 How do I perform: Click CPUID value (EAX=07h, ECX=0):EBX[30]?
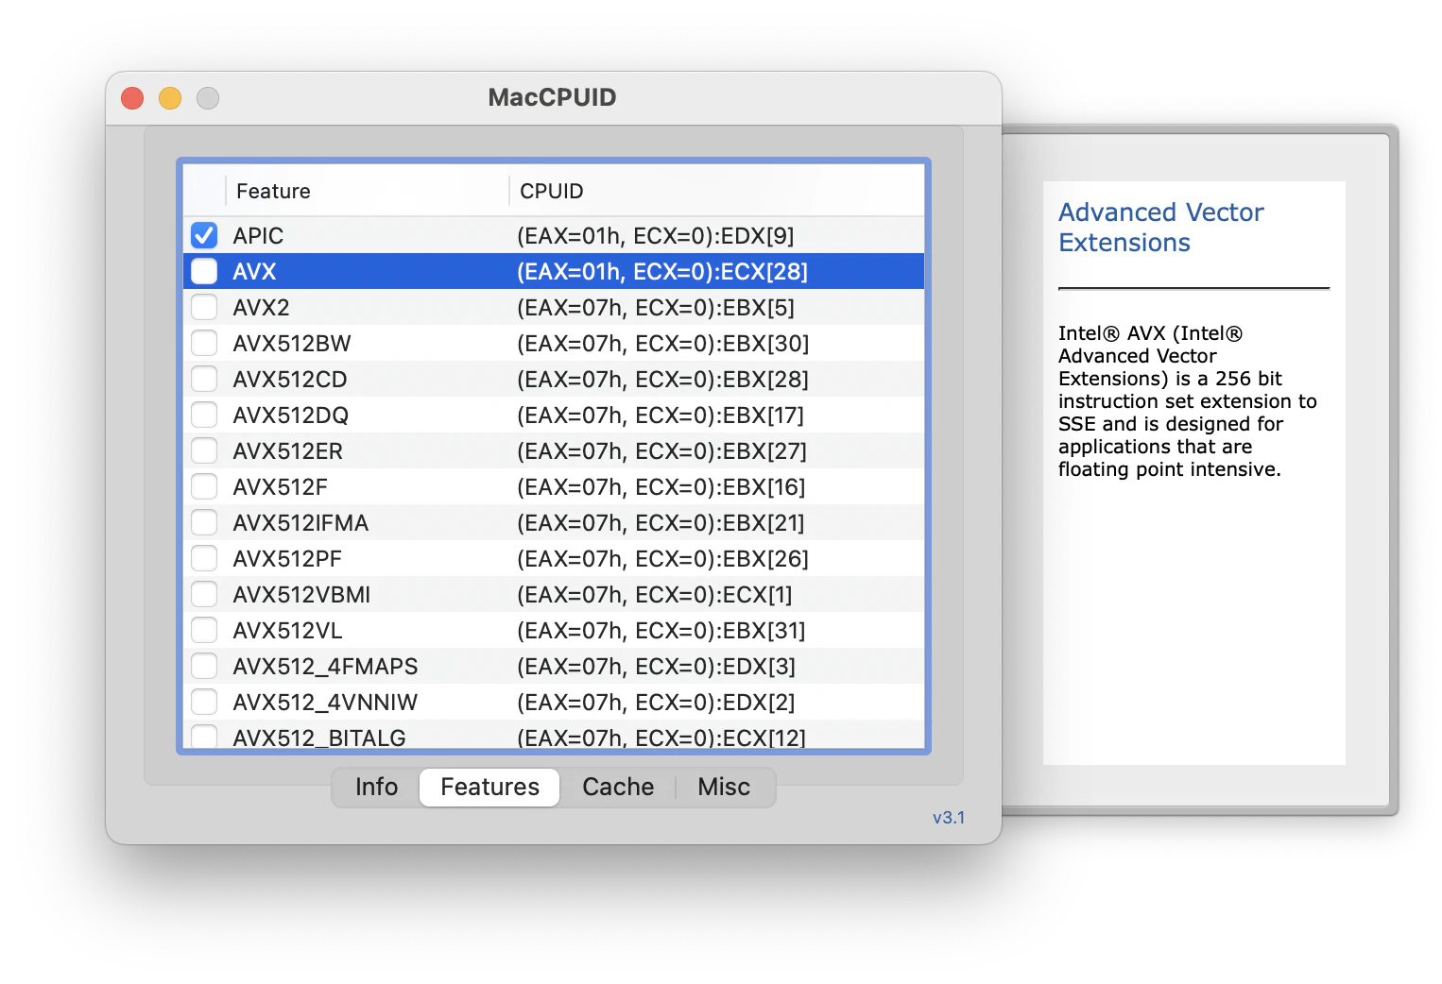(662, 344)
